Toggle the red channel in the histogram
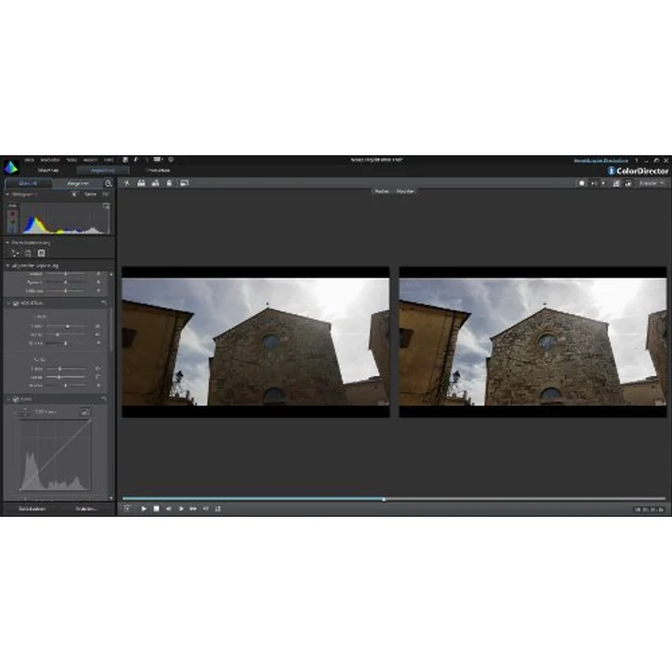The height and width of the screenshot is (672, 672). coord(13,214)
